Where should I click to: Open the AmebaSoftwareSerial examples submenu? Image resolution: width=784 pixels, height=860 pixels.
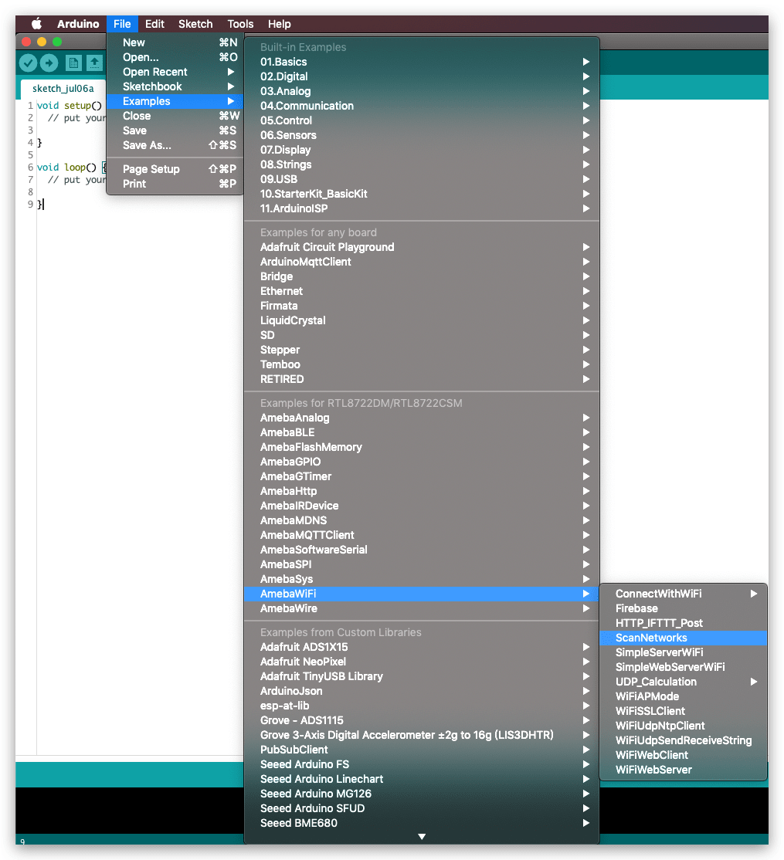422,550
